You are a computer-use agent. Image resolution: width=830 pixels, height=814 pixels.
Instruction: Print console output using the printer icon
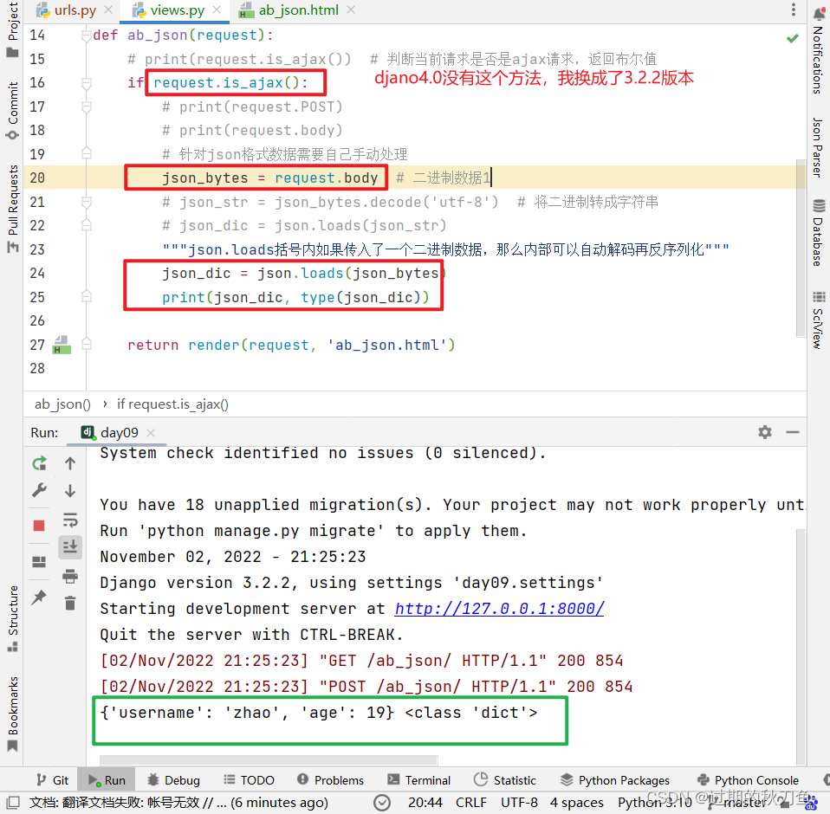tap(70, 576)
